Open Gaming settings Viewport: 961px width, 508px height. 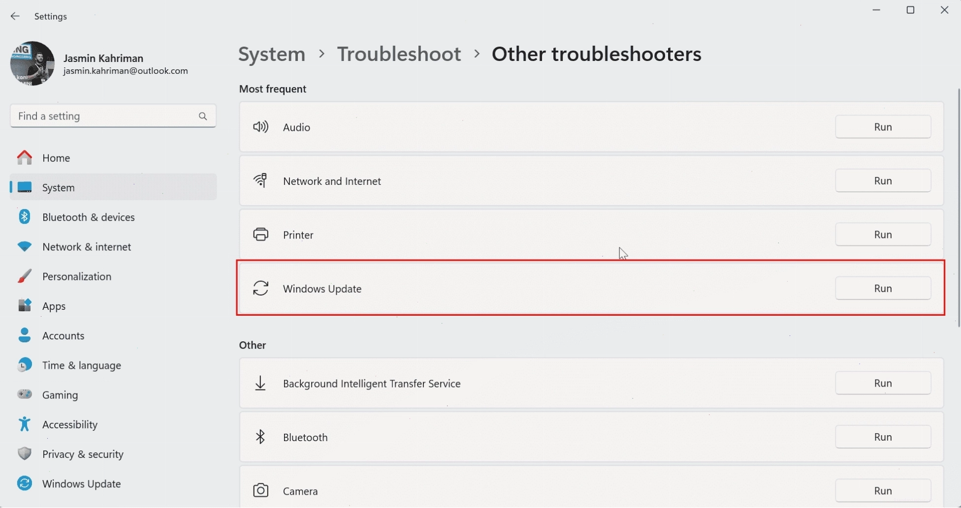click(113, 394)
